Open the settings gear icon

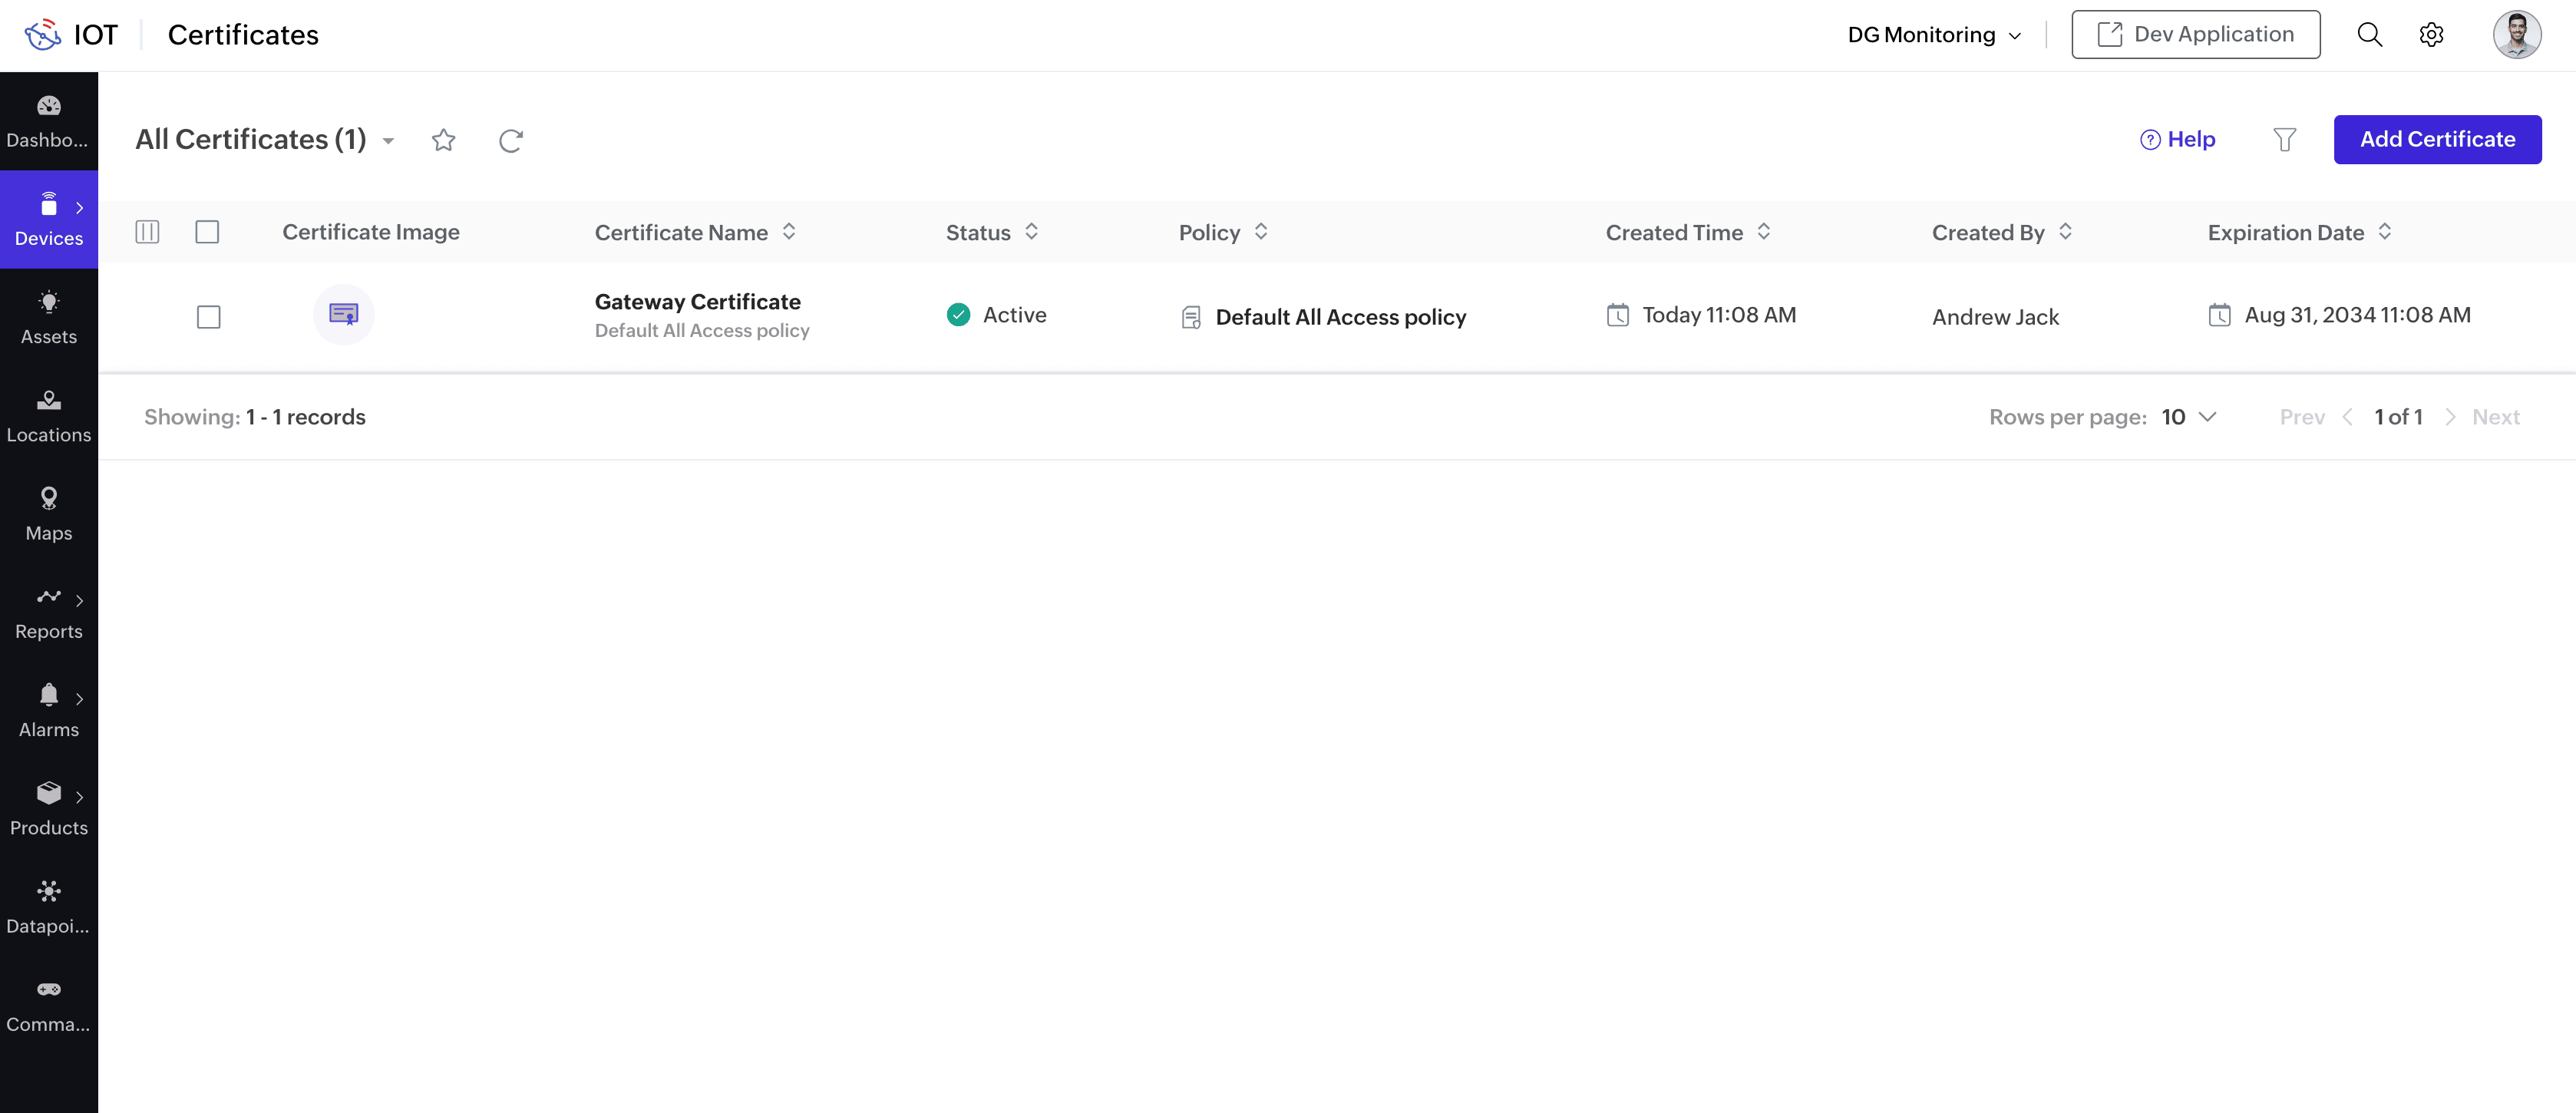(x=2431, y=35)
